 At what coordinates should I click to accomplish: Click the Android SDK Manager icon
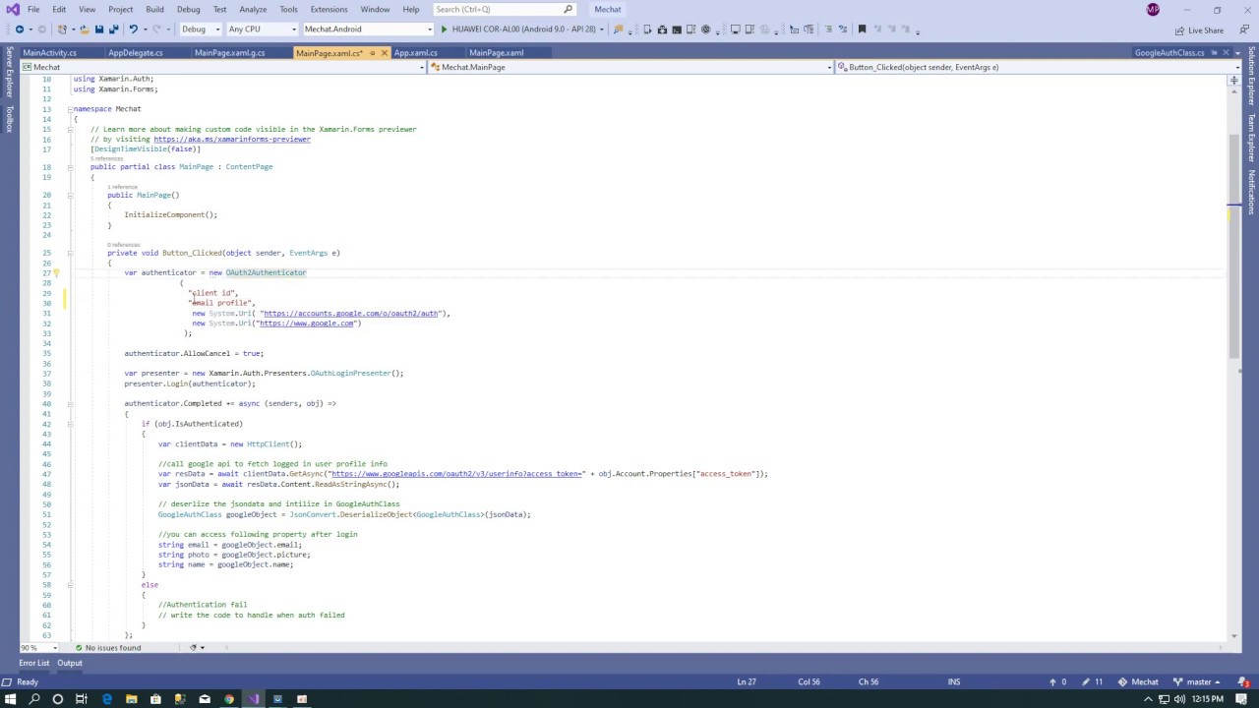tap(662, 29)
